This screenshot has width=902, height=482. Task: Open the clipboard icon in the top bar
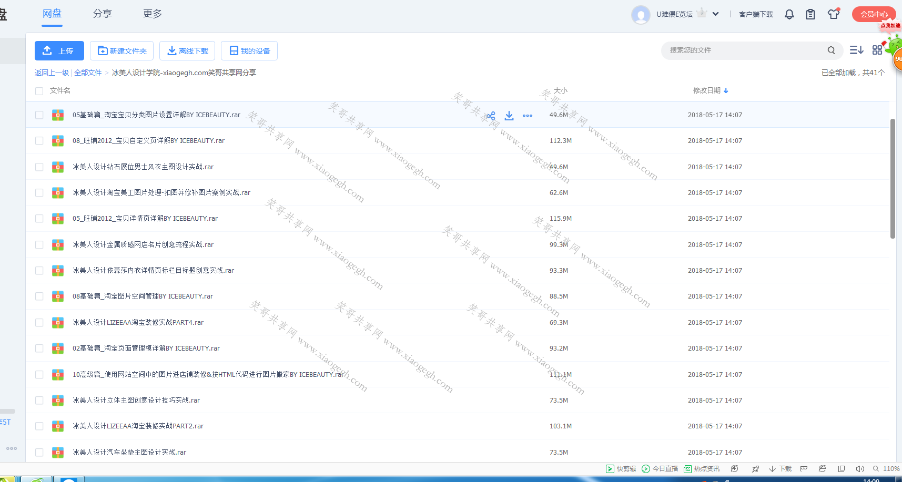pyautogui.click(x=810, y=15)
